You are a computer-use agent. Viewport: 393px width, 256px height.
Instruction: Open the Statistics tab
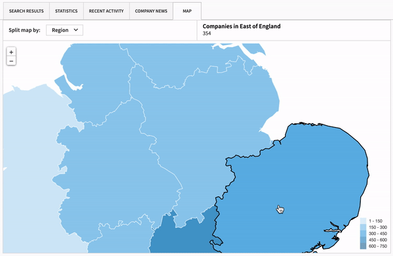point(66,11)
